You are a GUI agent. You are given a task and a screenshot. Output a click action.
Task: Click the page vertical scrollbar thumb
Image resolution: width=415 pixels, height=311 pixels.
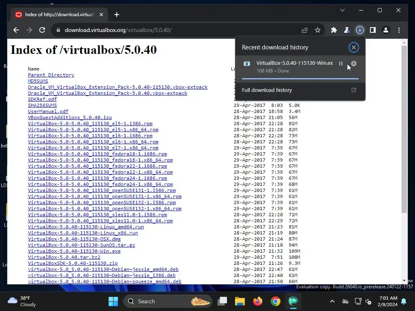(x=404, y=129)
